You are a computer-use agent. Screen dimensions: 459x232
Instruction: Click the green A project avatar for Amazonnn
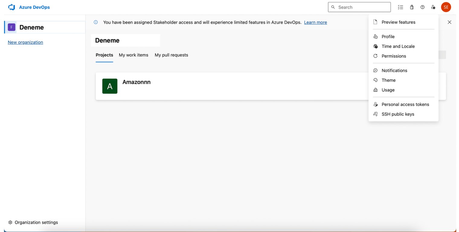click(x=110, y=86)
